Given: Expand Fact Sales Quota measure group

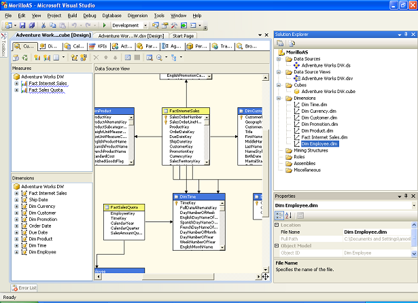Looking at the screenshot, I should [16, 90].
